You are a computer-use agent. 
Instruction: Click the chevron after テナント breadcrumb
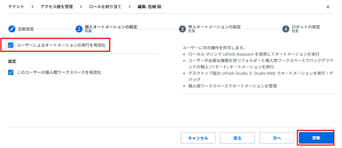(32, 7)
